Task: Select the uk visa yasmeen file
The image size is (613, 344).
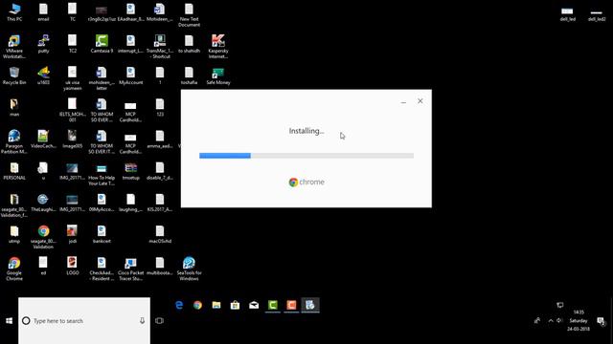Action: 73,78
